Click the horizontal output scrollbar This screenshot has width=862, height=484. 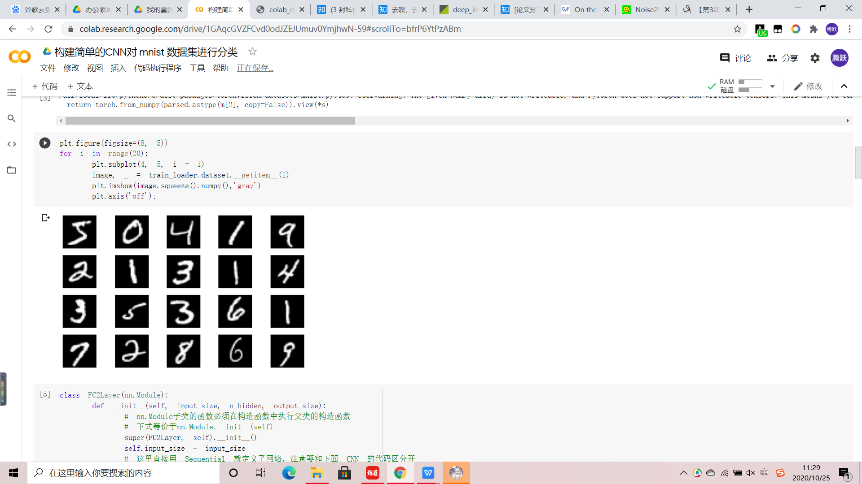tap(210, 121)
